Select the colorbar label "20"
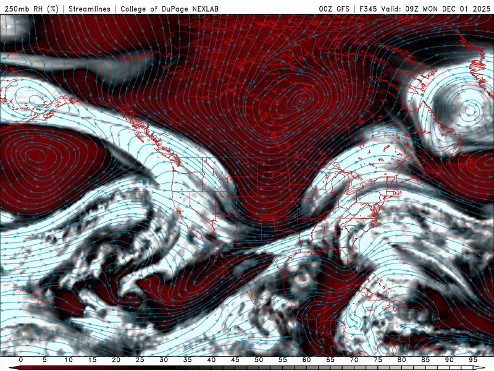This screenshot has height=371, width=494. (x=116, y=360)
